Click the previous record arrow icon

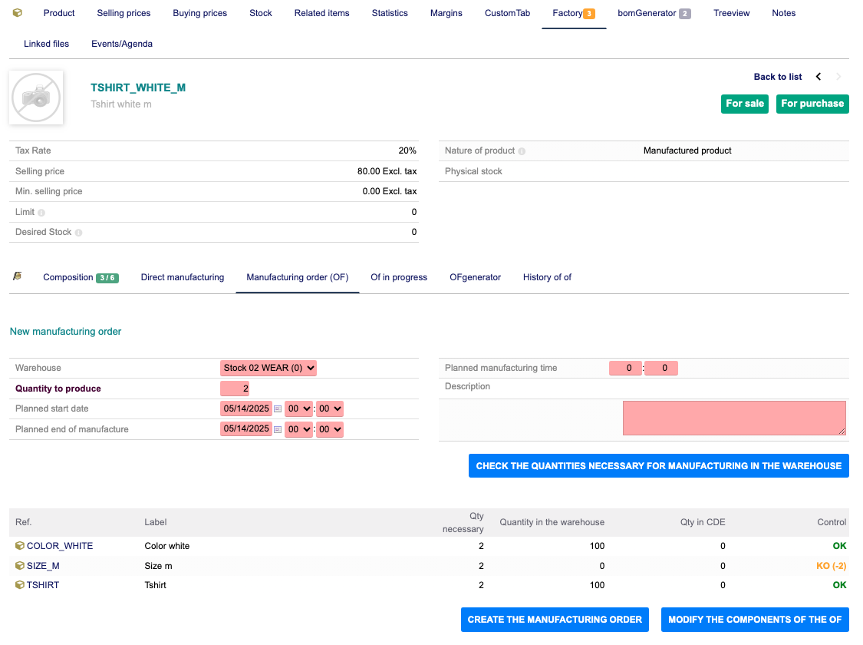point(819,77)
